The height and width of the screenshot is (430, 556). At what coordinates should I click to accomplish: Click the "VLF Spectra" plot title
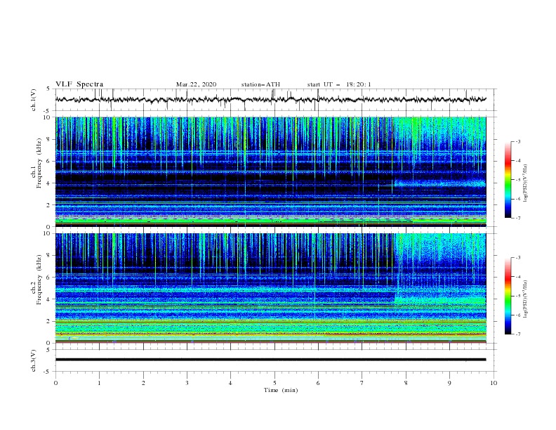click(79, 84)
